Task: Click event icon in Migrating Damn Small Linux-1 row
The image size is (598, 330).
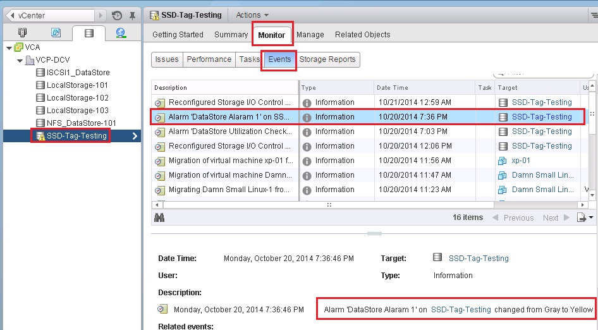Action: pyautogui.click(x=159, y=190)
